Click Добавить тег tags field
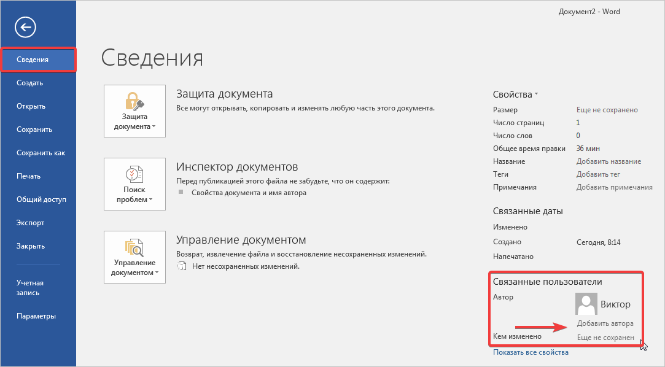 597,174
